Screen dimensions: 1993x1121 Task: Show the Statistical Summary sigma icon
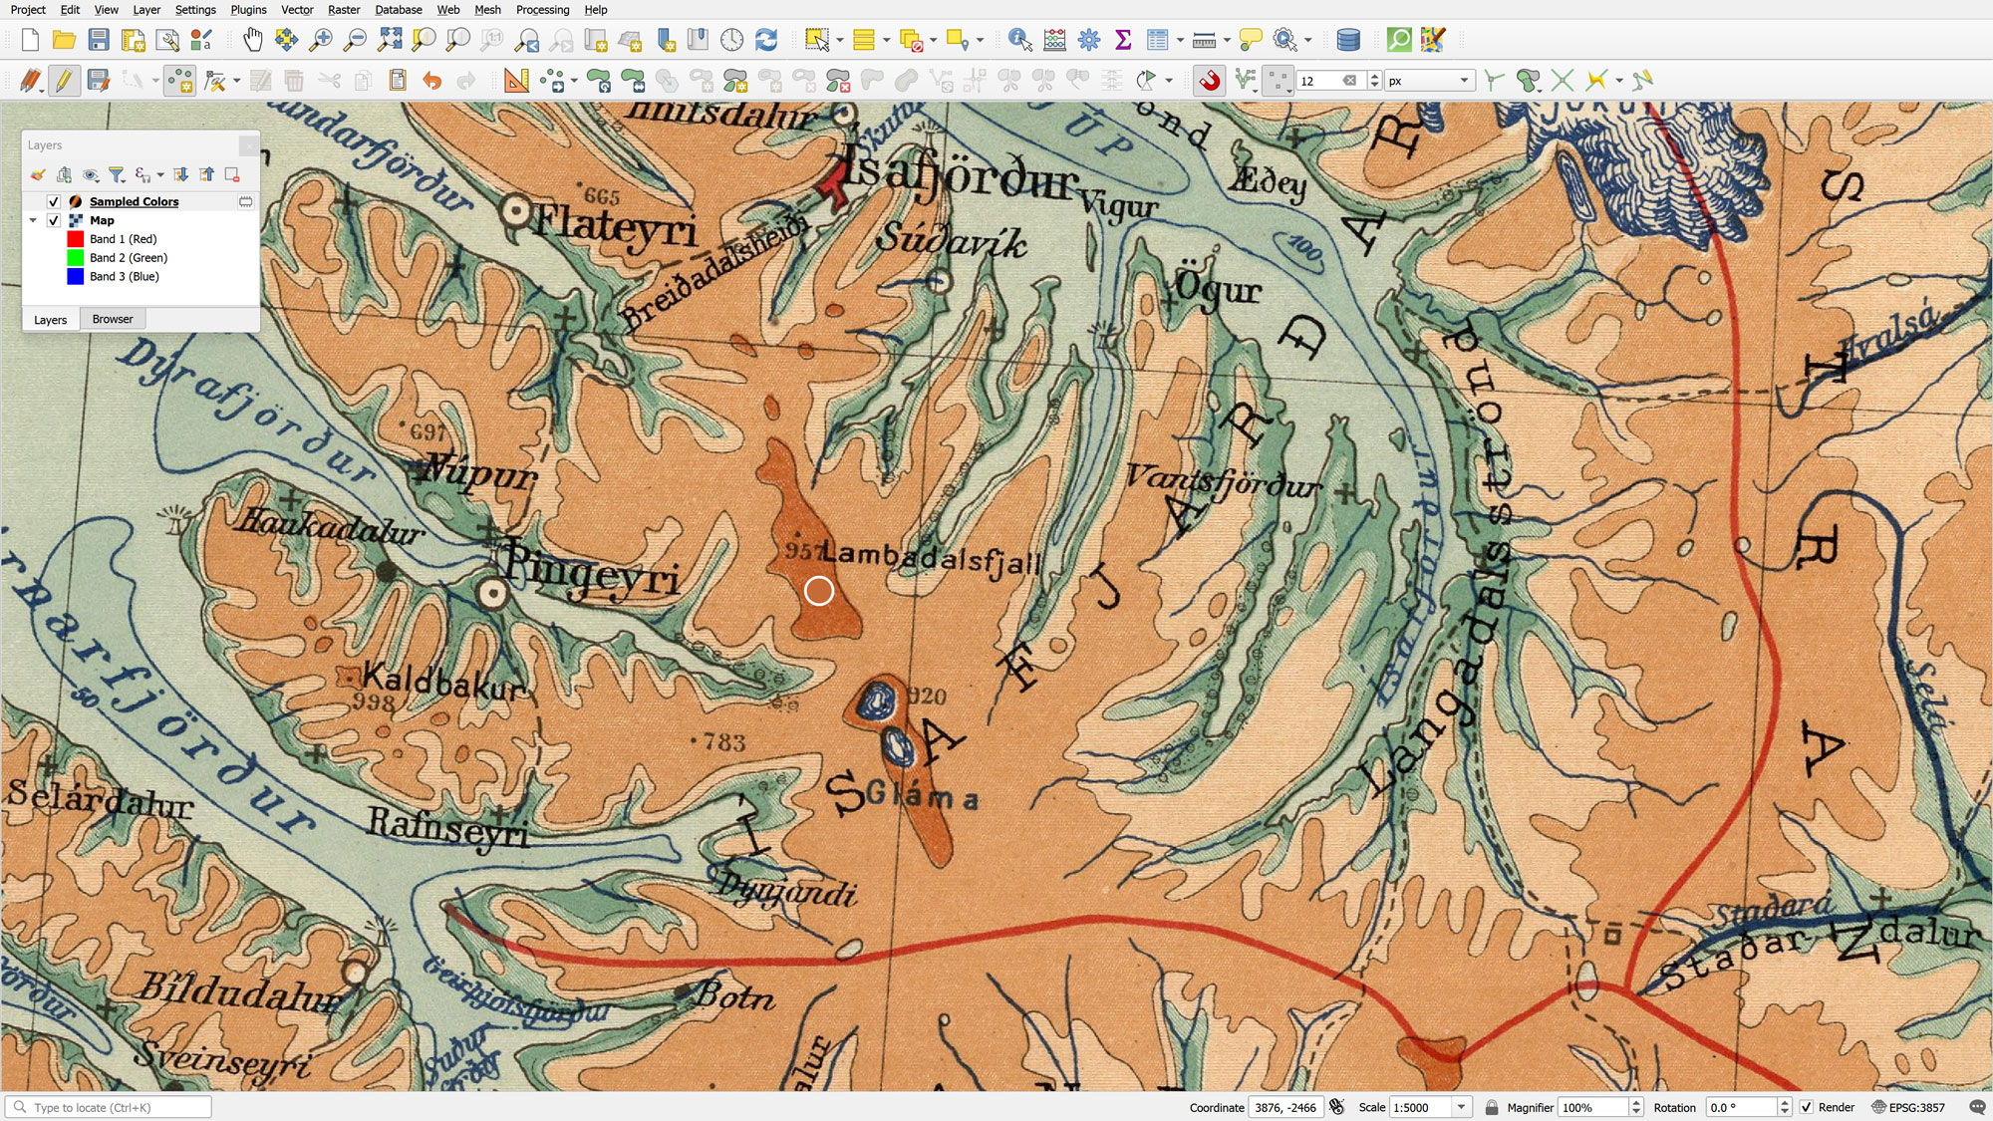tap(1123, 40)
